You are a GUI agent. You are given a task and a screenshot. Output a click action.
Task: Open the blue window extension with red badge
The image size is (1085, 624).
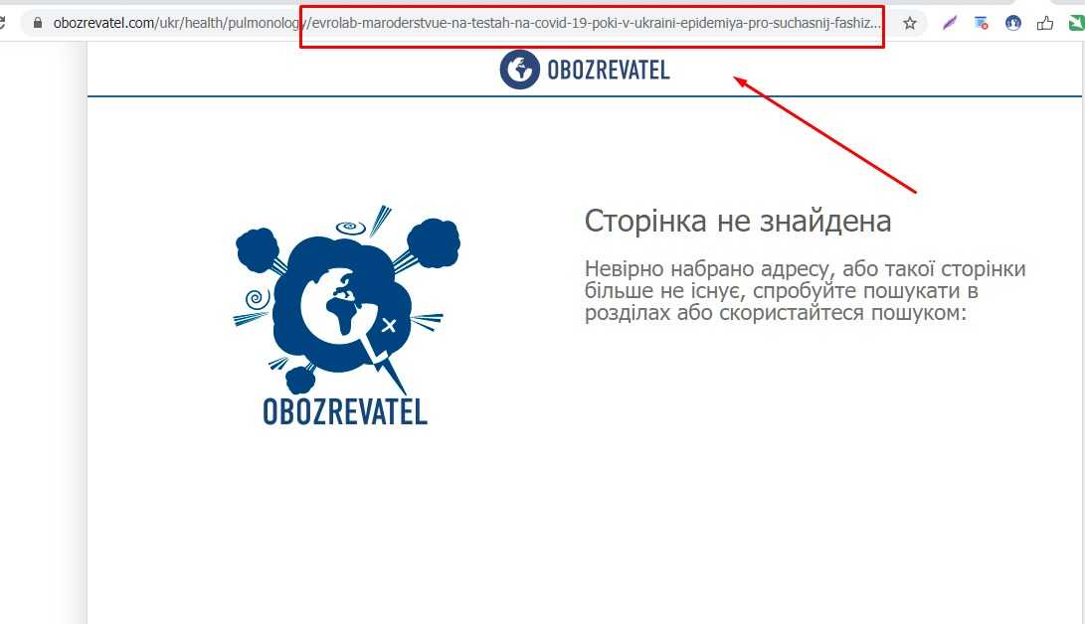[981, 23]
